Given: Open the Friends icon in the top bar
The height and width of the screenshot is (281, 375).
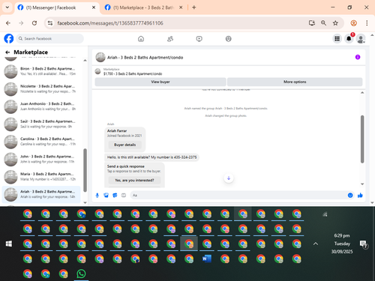Looking at the screenshot, I should pyautogui.click(x=170, y=39).
